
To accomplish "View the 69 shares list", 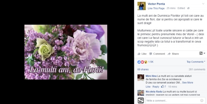I will 143,69.
